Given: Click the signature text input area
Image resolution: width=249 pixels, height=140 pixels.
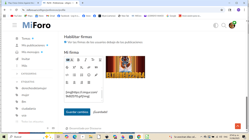Looking at the screenshot, I should (x=83, y=94).
